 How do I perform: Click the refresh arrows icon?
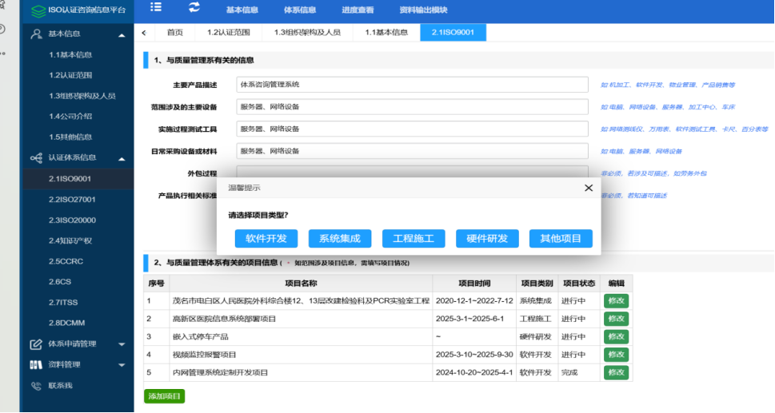(194, 7)
